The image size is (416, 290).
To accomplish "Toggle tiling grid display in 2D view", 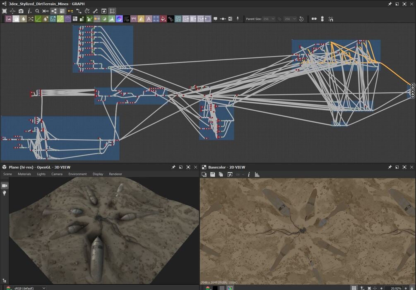I will (x=354, y=288).
